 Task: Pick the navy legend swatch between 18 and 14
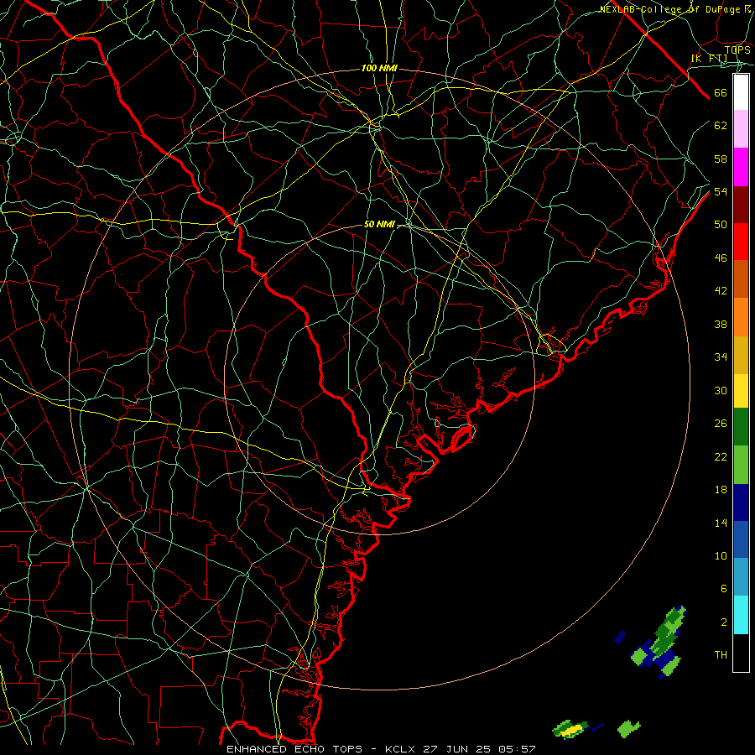click(x=741, y=502)
